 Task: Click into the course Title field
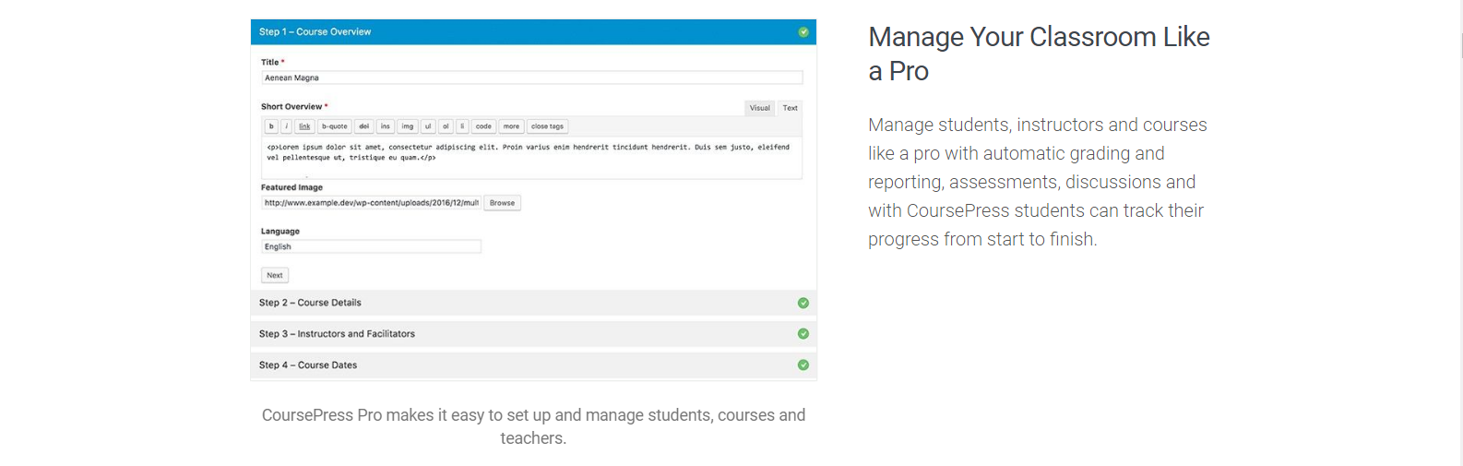coord(531,78)
